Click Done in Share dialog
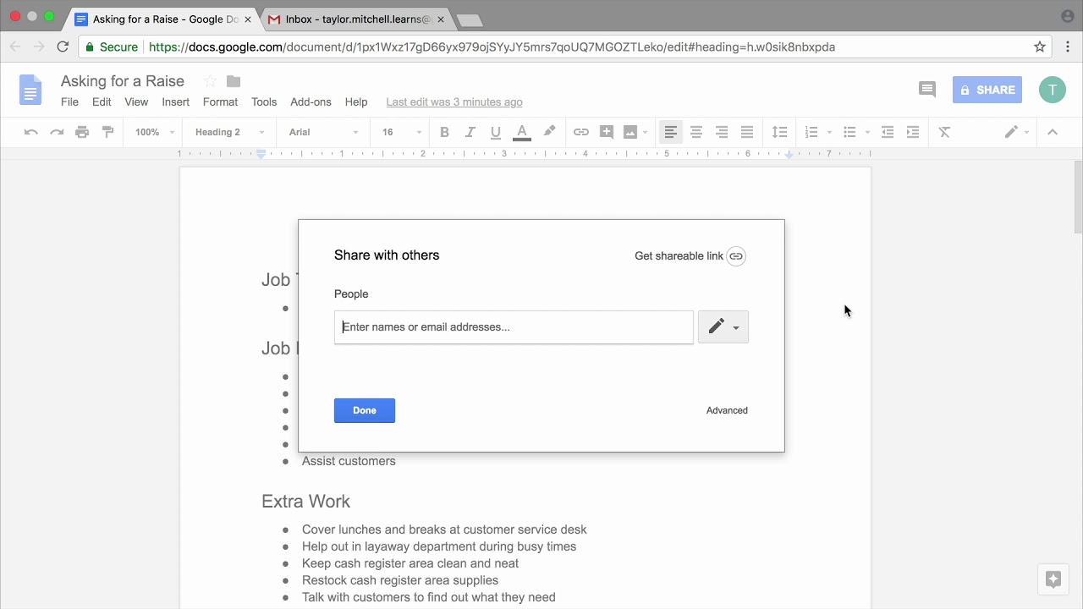 [365, 410]
